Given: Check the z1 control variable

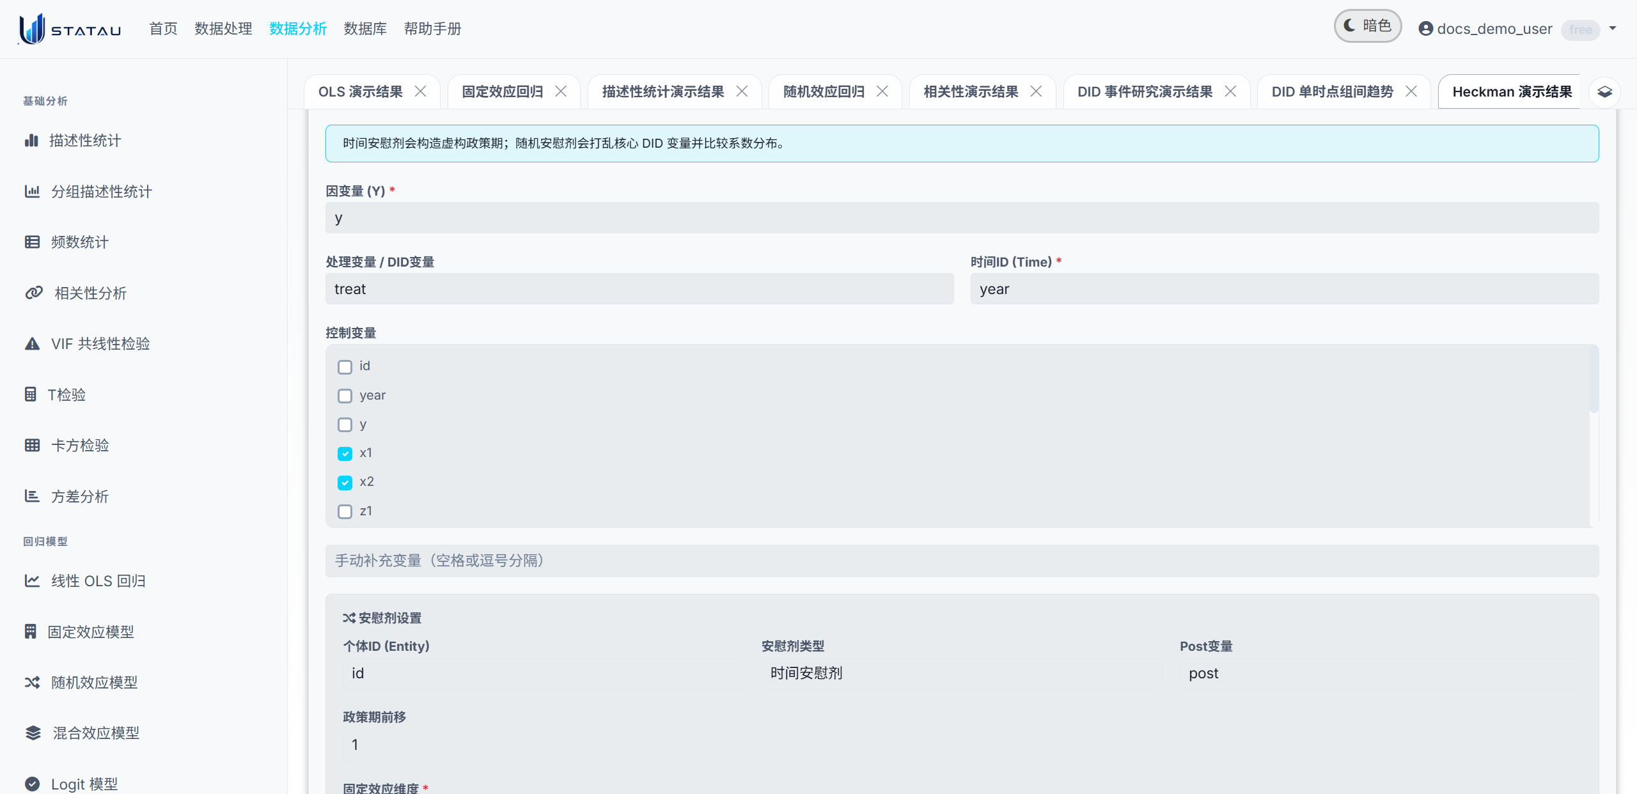Looking at the screenshot, I should tap(345, 511).
